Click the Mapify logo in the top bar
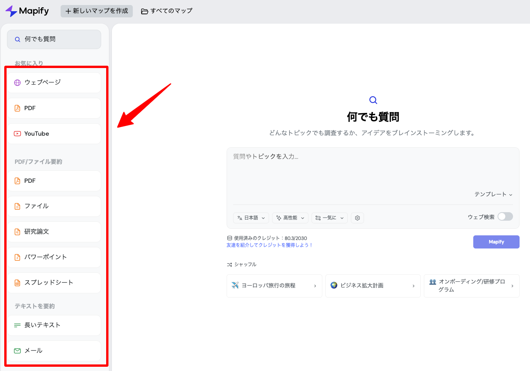The height and width of the screenshot is (371, 530). pyautogui.click(x=27, y=11)
